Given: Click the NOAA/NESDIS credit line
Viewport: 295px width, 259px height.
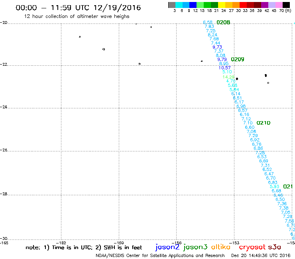Looking at the screenshot, I should [160, 256].
